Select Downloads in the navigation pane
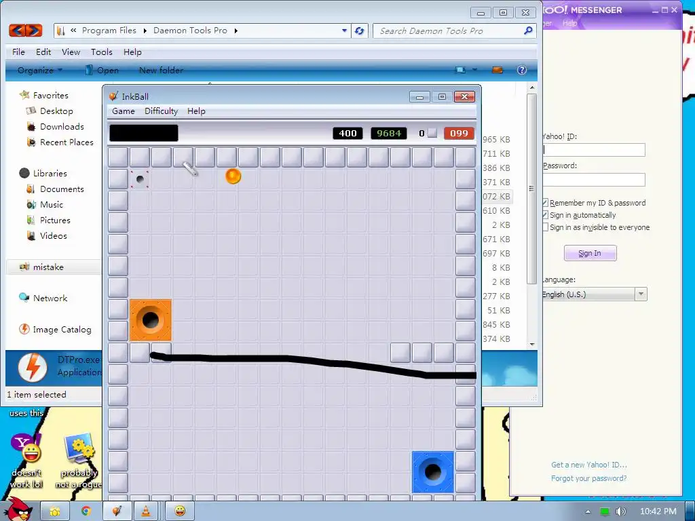This screenshot has height=521, width=695. [62, 126]
